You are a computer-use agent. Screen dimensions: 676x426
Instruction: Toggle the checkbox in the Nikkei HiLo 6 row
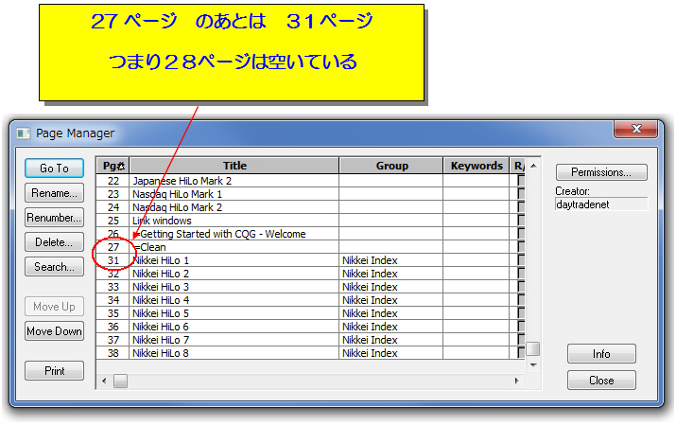521,327
